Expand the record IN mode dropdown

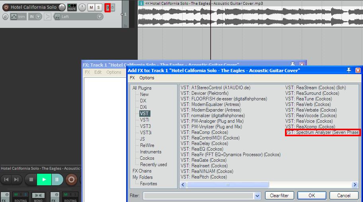point(38,17)
